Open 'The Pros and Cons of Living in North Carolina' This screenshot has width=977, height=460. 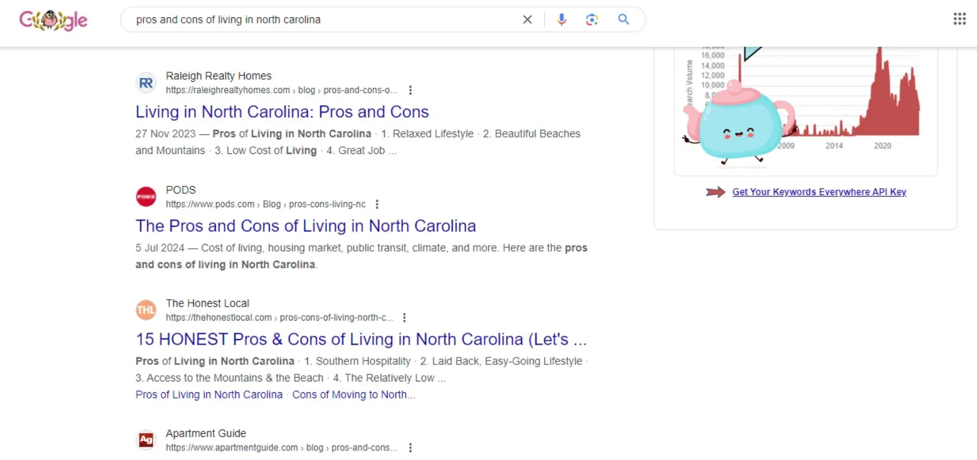(x=305, y=226)
